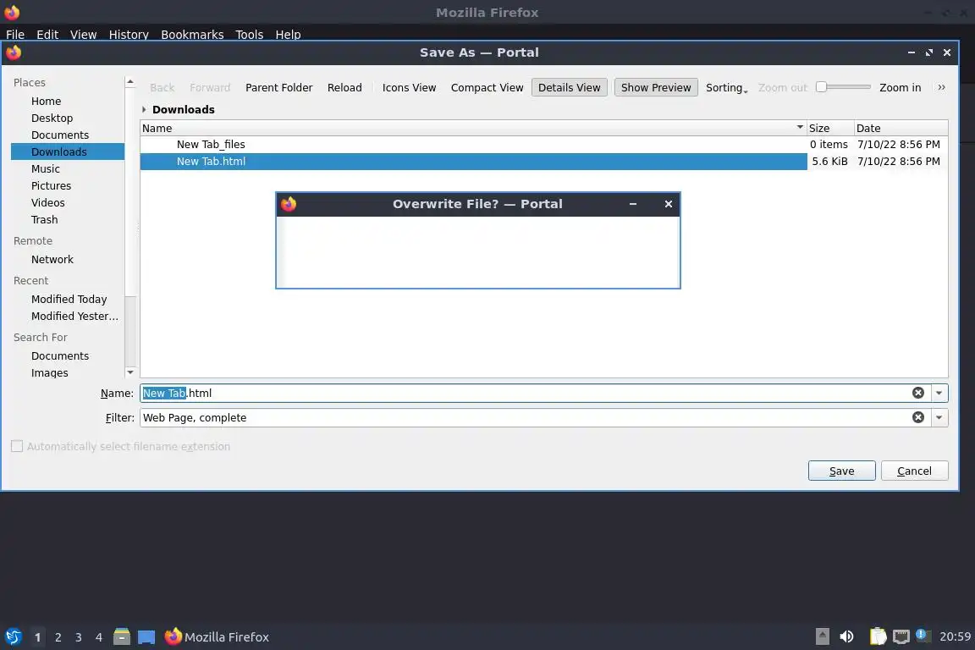Open the Bookmarks menu
This screenshot has width=975, height=650.
click(x=192, y=34)
